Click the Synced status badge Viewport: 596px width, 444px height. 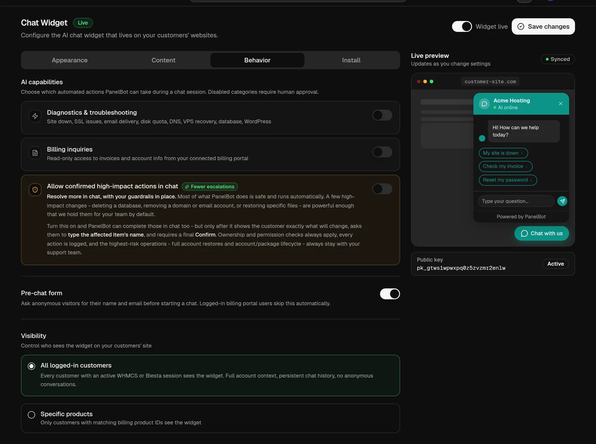pyautogui.click(x=558, y=59)
